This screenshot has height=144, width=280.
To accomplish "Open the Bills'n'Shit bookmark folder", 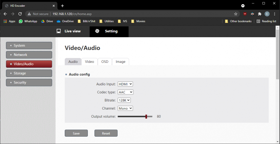I will tap(86, 21).
